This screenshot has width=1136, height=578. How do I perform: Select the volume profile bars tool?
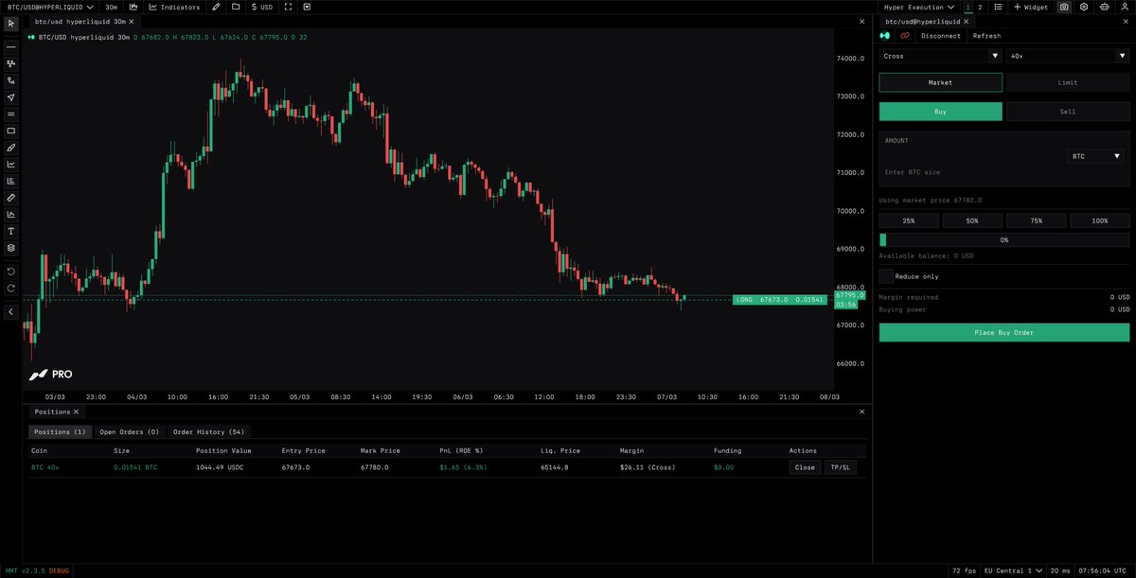pos(10,181)
